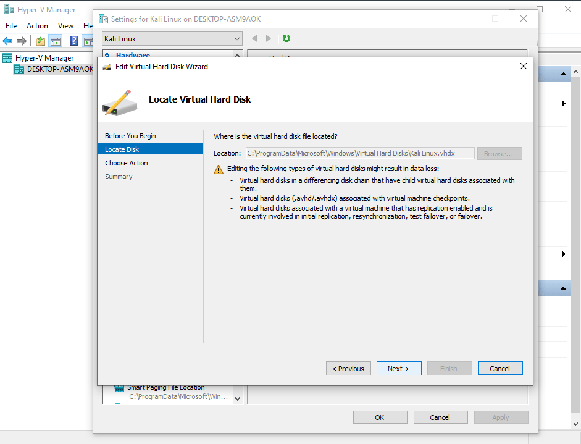This screenshot has width=581, height=444.
Task: Select DESKTOP-ASM9AOK in the console tree
Action: click(x=60, y=69)
